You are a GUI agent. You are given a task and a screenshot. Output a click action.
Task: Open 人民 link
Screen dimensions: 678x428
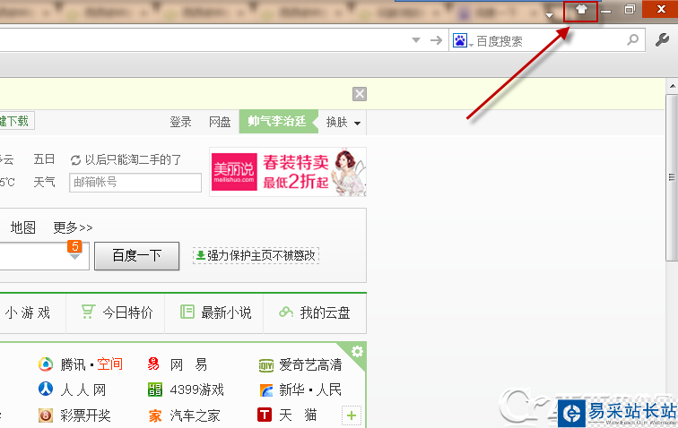(329, 390)
